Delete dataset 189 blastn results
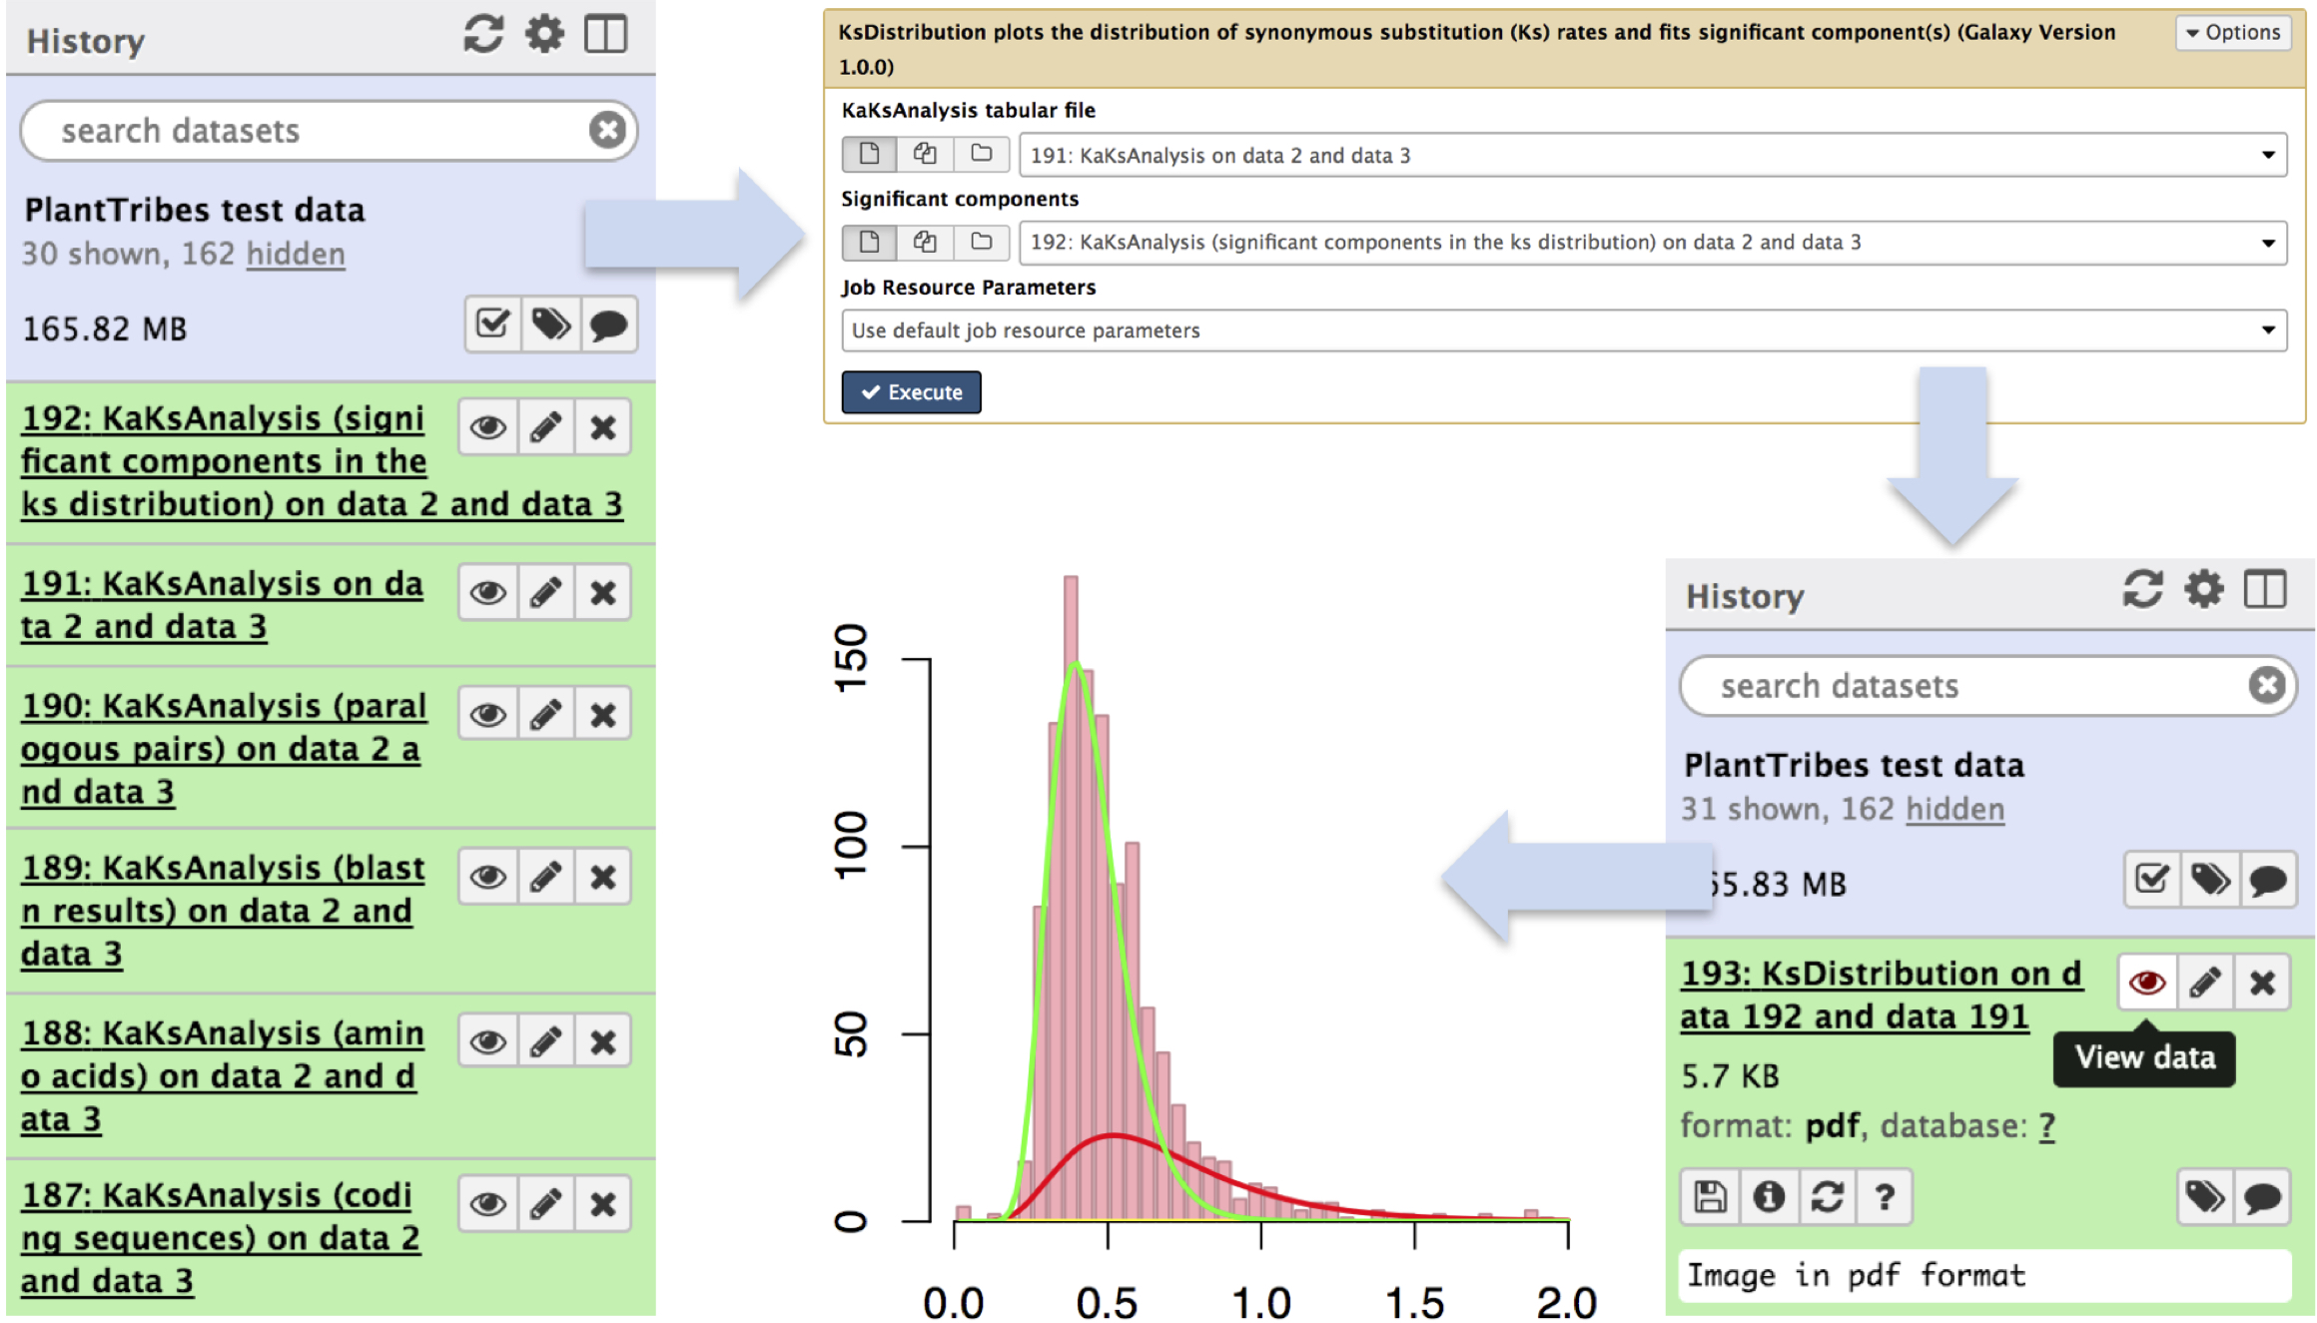Image resolution: width=2317 pixels, height=1323 pixels. (x=602, y=878)
